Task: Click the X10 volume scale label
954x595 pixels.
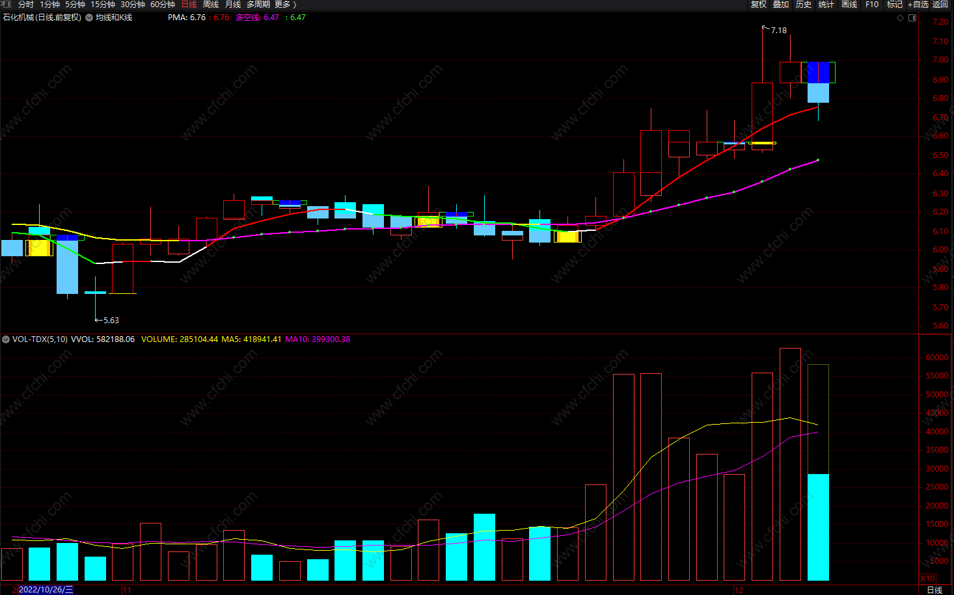Action: [927, 579]
